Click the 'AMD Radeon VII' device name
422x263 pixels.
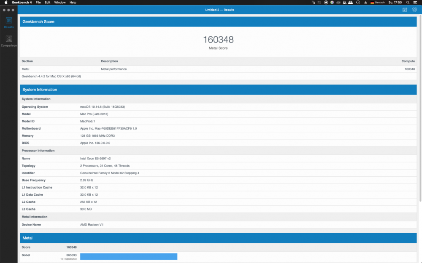(92, 225)
